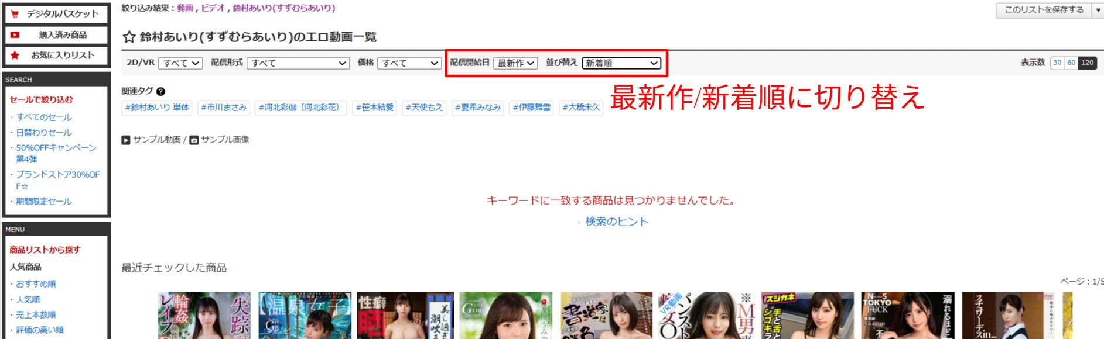Select 人気順 in menu
Viewport: 1104px width, 339px height.
click(x=28, y=300)
